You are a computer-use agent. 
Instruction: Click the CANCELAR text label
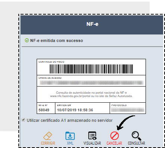click(x=114, y=143)
